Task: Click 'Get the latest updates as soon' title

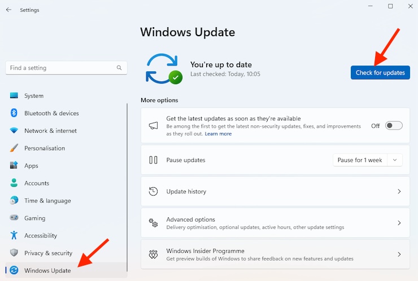Action: click(x=233, y=119)
